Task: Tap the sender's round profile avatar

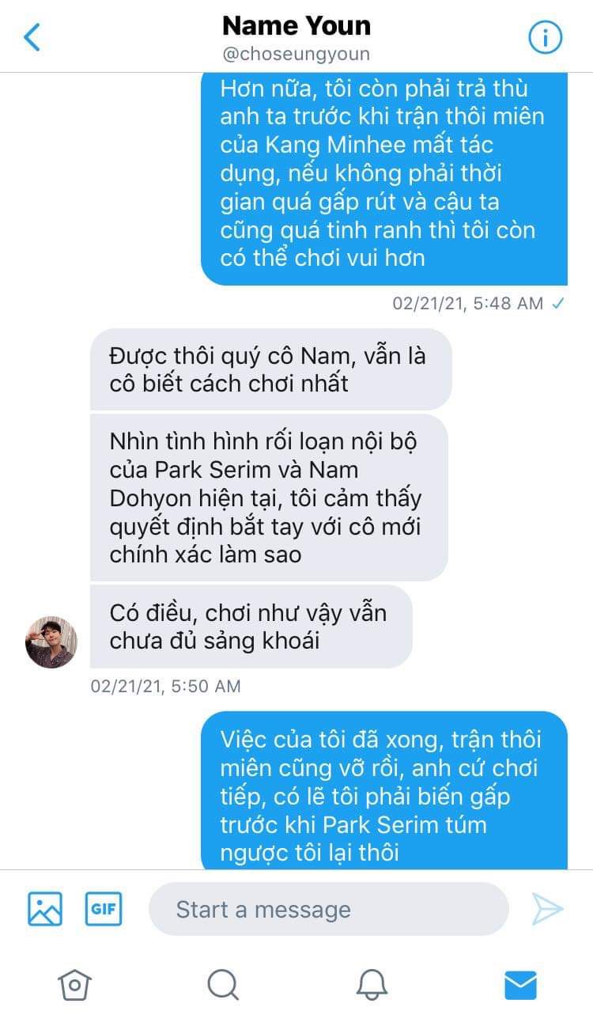Action: [x=51, y=642]
